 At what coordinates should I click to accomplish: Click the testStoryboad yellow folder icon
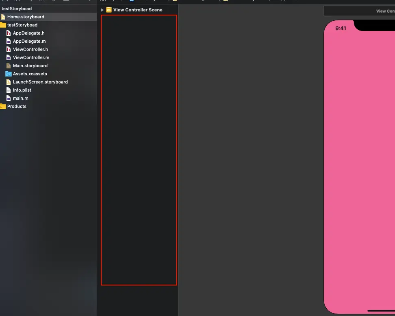pyautogui.click(x=3, y=25)
